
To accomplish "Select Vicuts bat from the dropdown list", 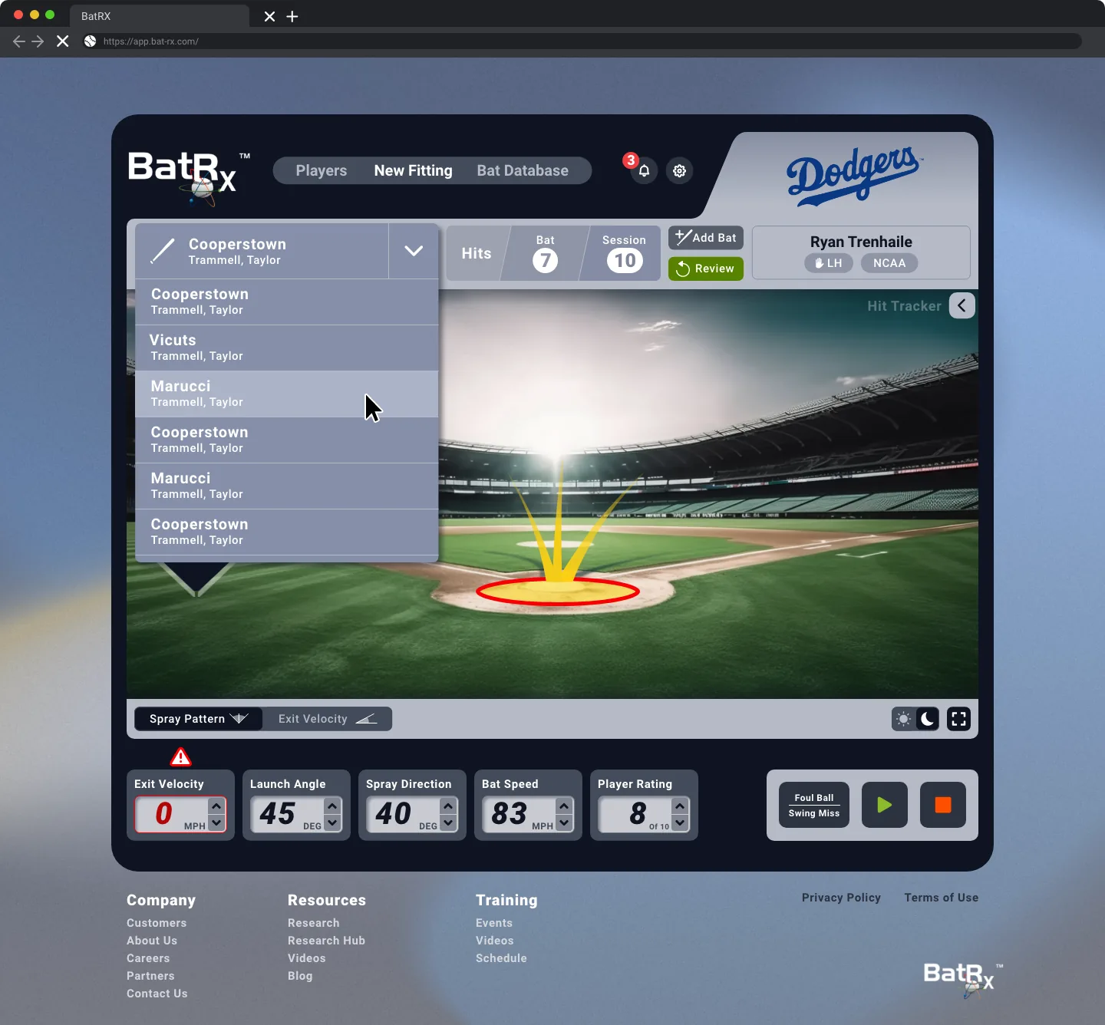I will click(287, 348).
